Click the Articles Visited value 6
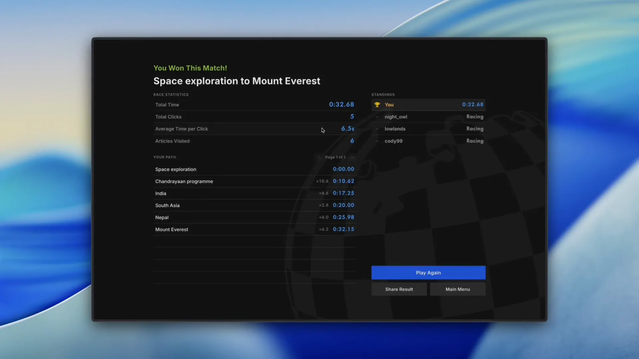The height and width of the screenshot is (359, 639). 352,141
